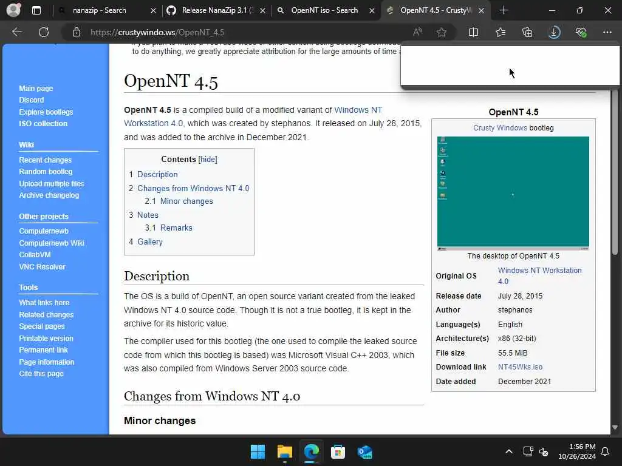Open the Edge profile avatar
Screen dimensions: 622x466
13,10
